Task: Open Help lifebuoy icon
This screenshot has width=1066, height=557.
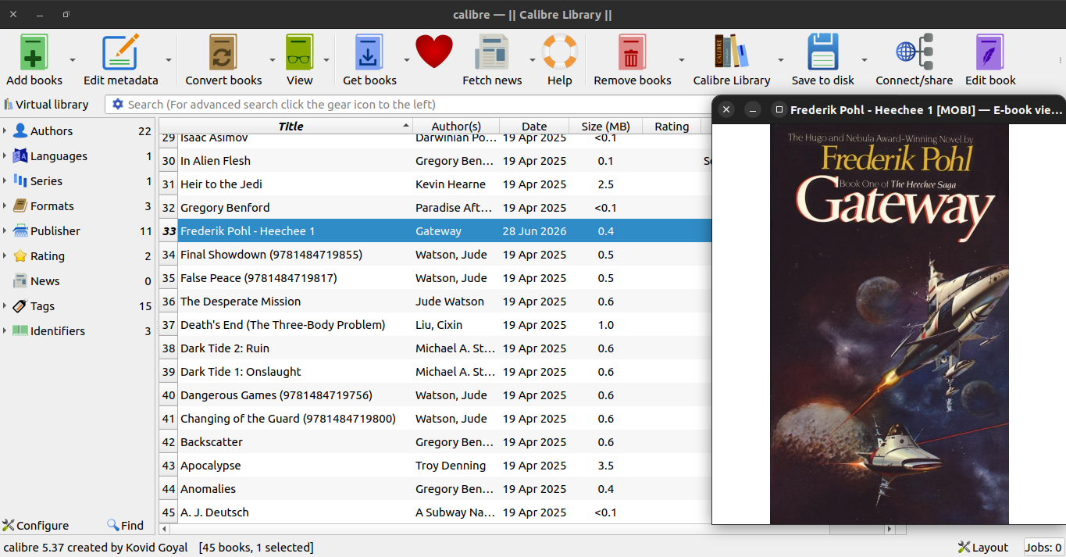Action: click(x=559, y=52)
